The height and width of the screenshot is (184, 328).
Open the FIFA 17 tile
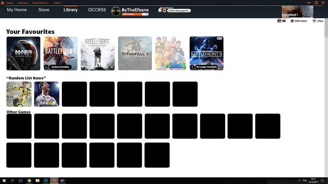[x=19, y=94]
